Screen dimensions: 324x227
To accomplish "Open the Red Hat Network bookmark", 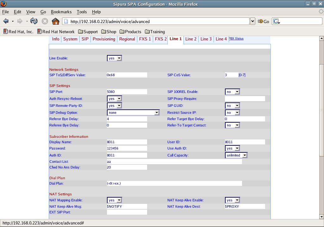I will [x=56, y=32].
